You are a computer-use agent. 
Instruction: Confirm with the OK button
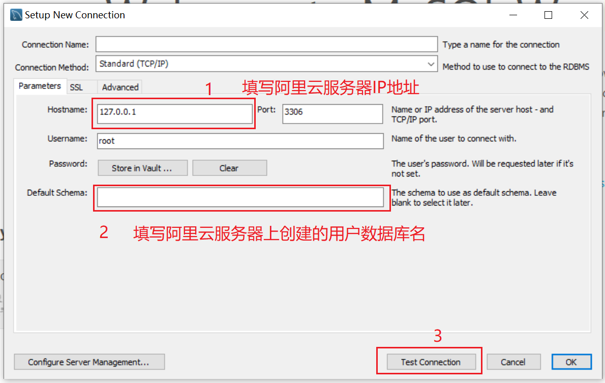click(571, 362)
